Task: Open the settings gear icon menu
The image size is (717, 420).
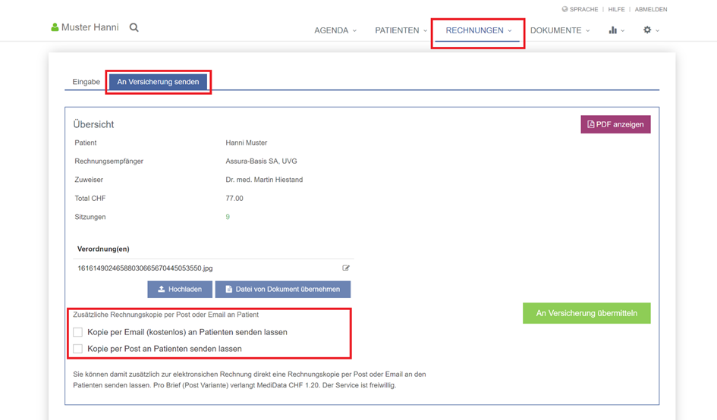Action: click(651, 30)
